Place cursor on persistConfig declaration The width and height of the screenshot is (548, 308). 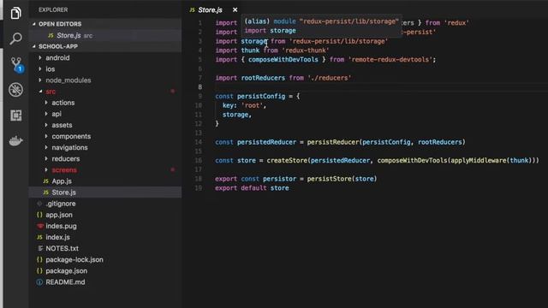(261, 96)
